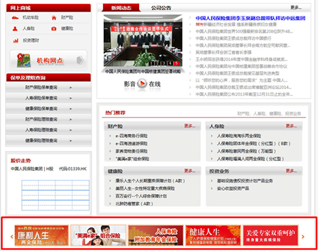Expand second policy query row arrow
This screenshot has width=318, height=251.
pos(71,98)
